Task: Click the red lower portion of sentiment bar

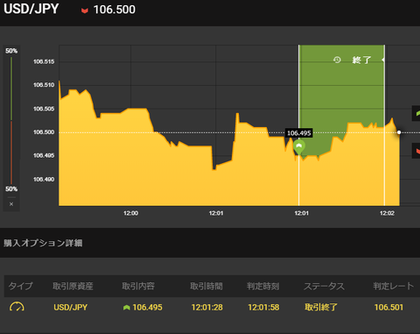Action: (11, 153)
